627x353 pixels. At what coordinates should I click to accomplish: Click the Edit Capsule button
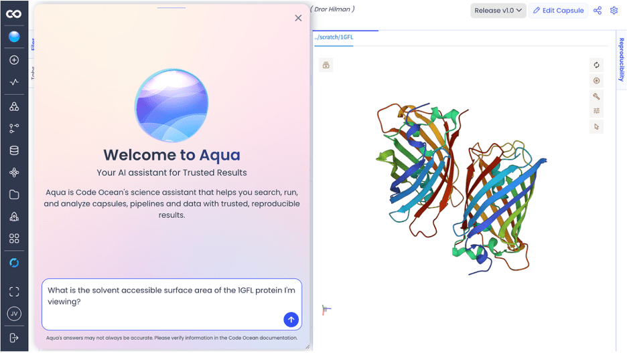558,11
